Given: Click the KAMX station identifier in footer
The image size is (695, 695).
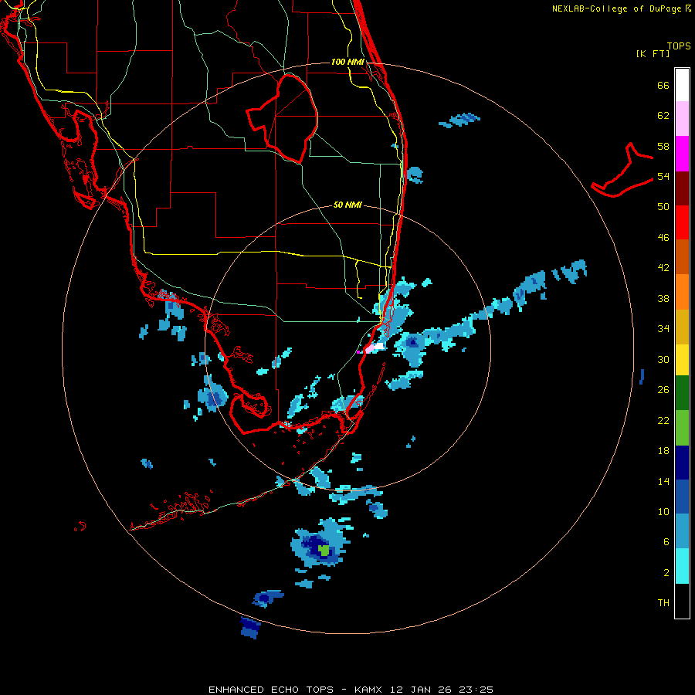Looking at the screenshot, I should (x=368, y=690).
